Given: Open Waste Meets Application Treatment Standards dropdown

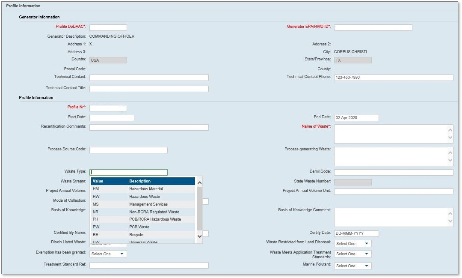Looking at the screenshot, I should point(352,254).
